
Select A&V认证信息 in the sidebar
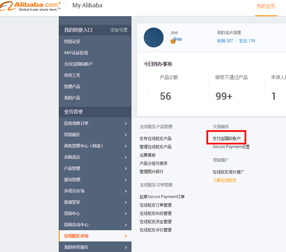pos(76,53)
